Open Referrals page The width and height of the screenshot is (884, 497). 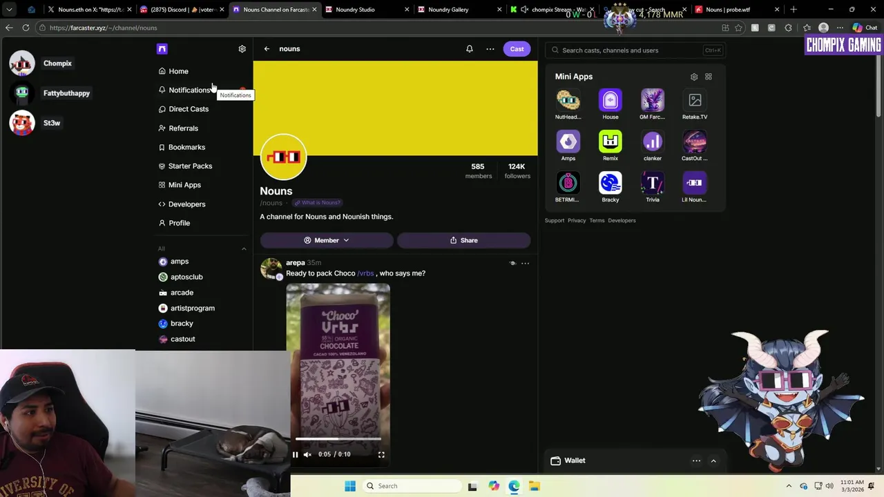[x=178, y=128]
